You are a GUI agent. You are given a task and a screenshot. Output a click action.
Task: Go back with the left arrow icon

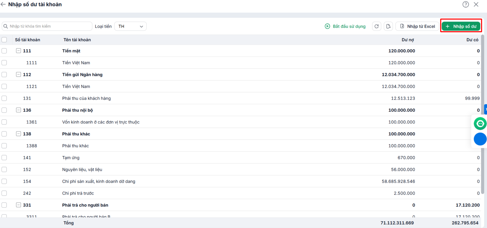click(x=3, y=4)
